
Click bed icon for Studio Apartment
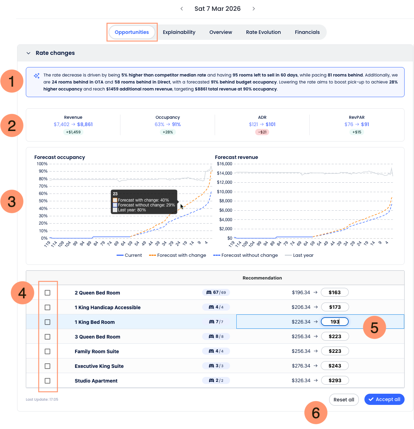[211, 380]
